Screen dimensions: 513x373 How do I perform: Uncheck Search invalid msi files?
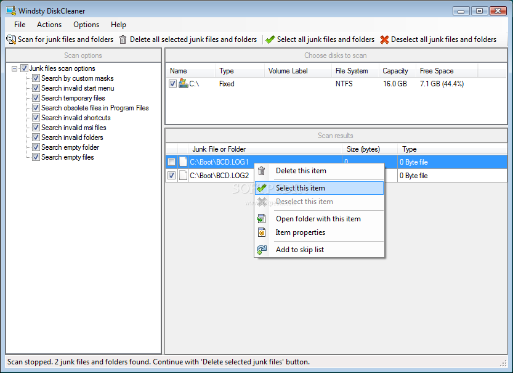click(x=36, y=127)
